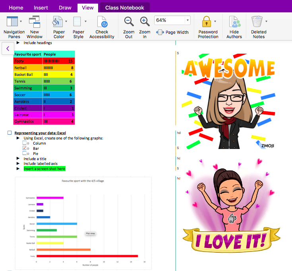
Task: Click the New Window icon
Action: pos(35,21)
